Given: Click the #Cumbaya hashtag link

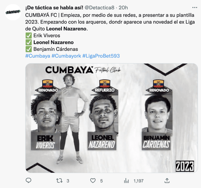Looking at the screenshot, I should pos(38,56).
